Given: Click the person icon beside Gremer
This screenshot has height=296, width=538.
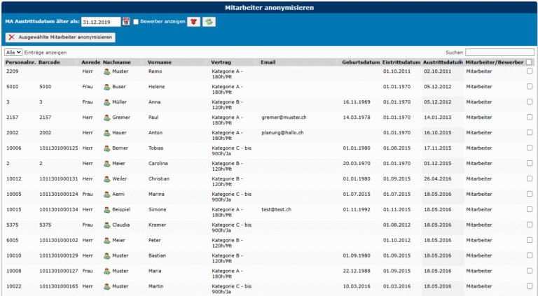Looking at the screenshot, I should (107, 118).
